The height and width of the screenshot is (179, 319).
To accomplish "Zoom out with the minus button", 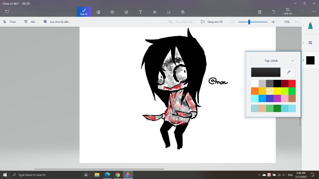I will 232,22.
